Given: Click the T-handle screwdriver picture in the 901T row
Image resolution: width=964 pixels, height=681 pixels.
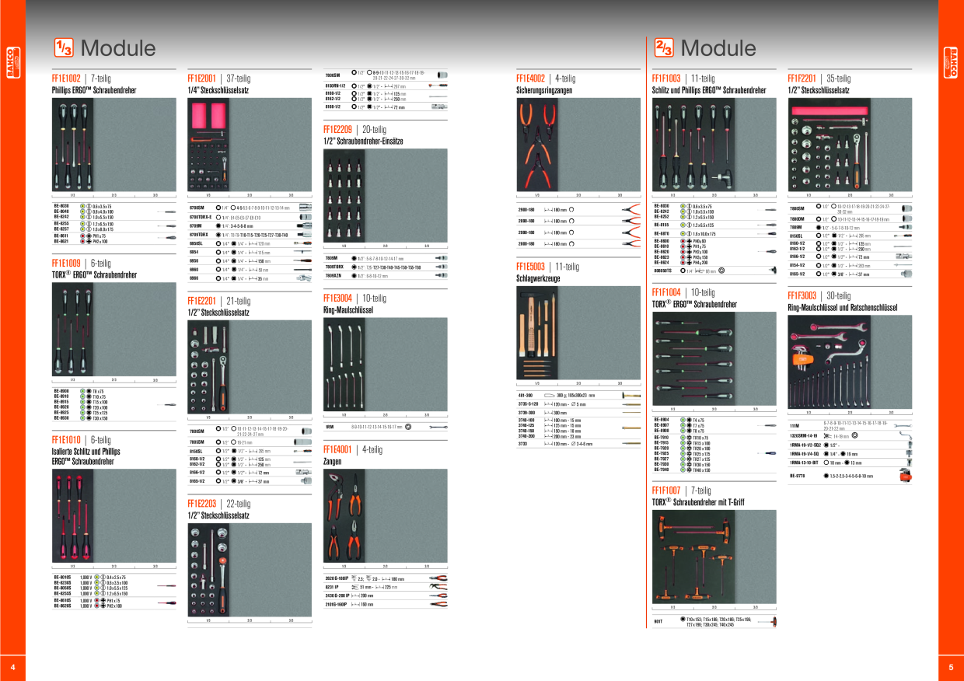Looking at the screenshot, I should 769,622.
